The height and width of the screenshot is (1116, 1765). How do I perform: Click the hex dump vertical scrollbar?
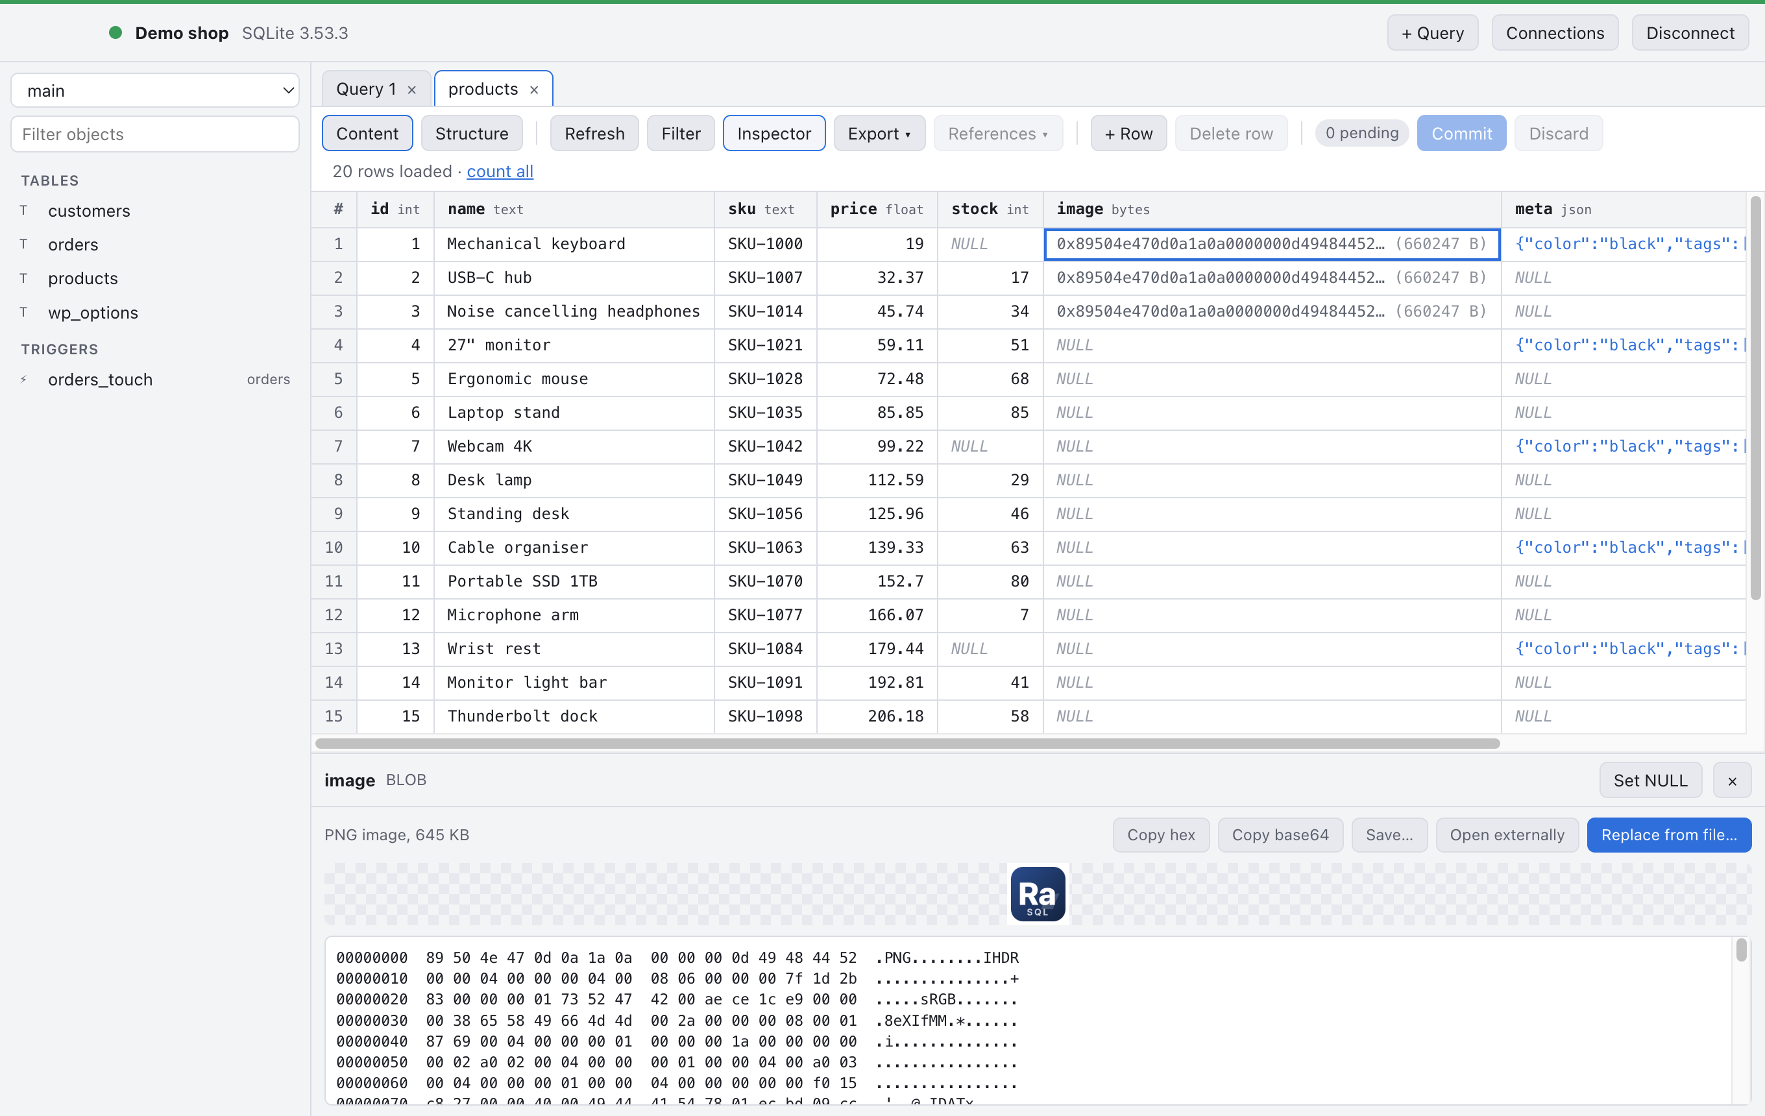(x=1742, y=951)
